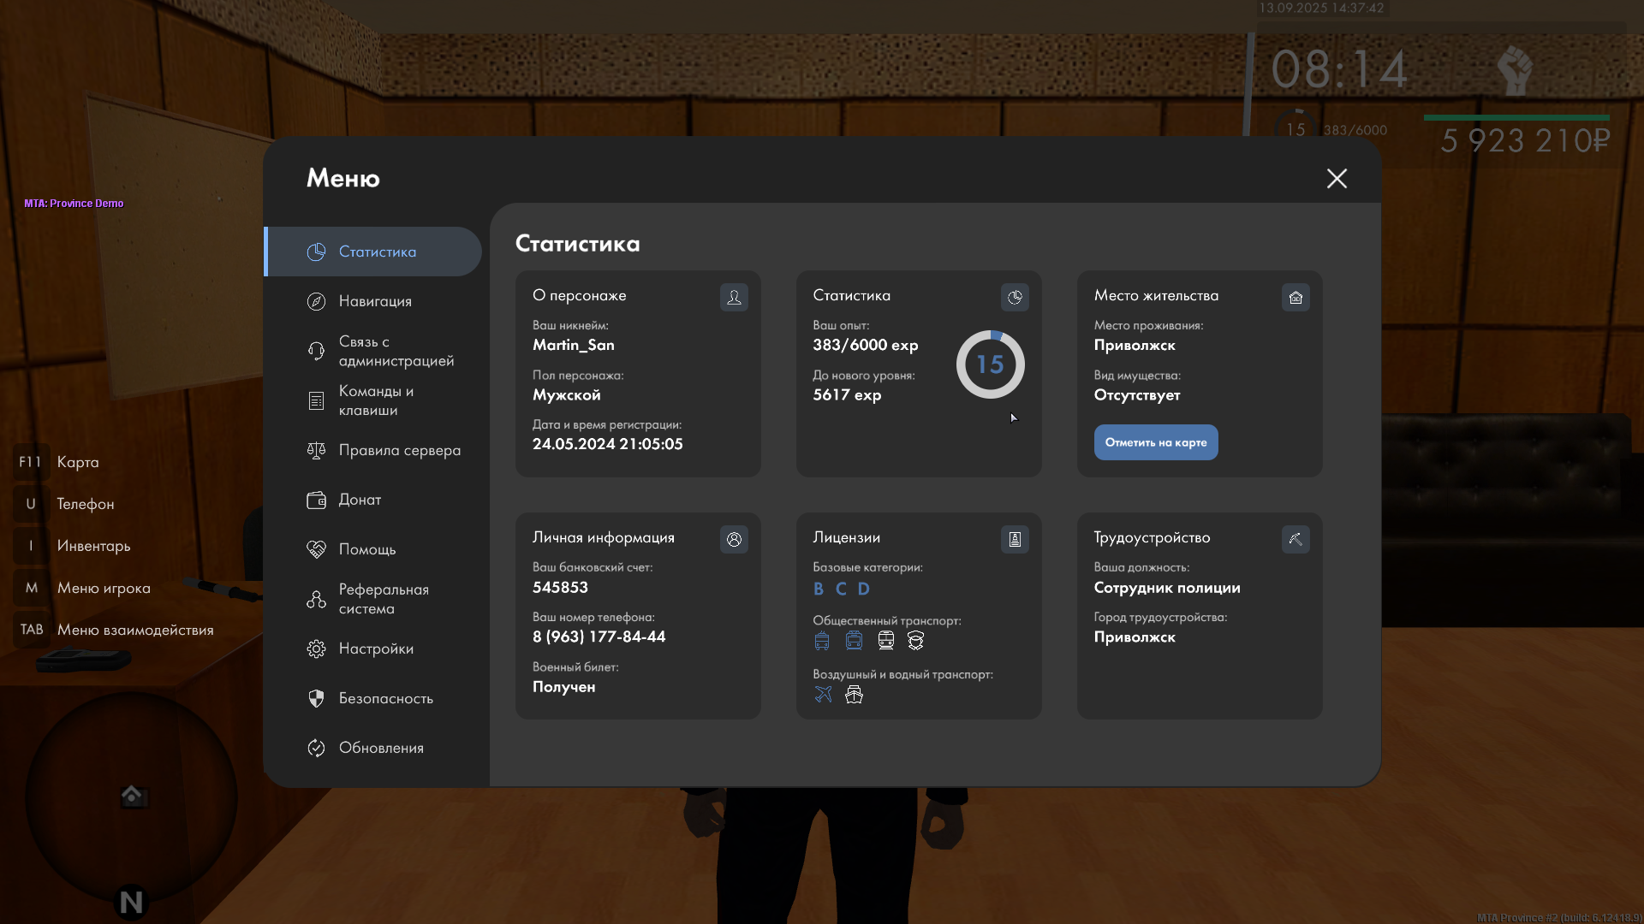Click the profile icon in О персонаже card
1644x924 pixels.
pos(734,297)
